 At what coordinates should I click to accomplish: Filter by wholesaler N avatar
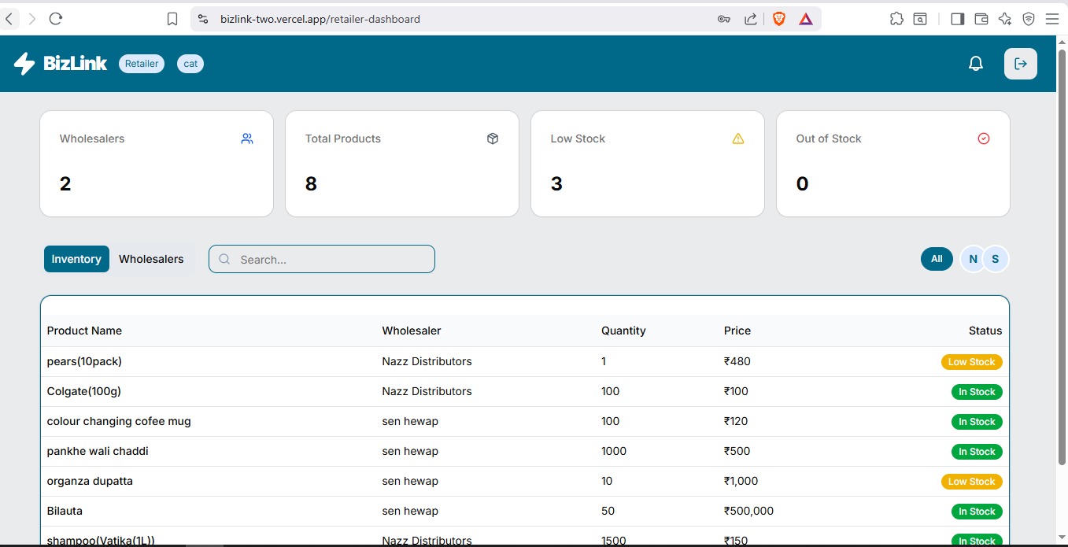pos(973,259)
